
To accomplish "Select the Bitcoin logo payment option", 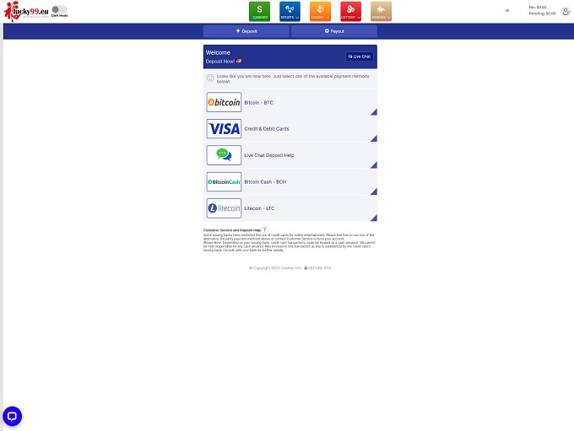I will click(x=224, y=103).
